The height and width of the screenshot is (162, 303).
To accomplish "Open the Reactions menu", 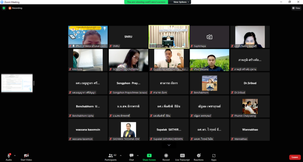I will point(198,156).
